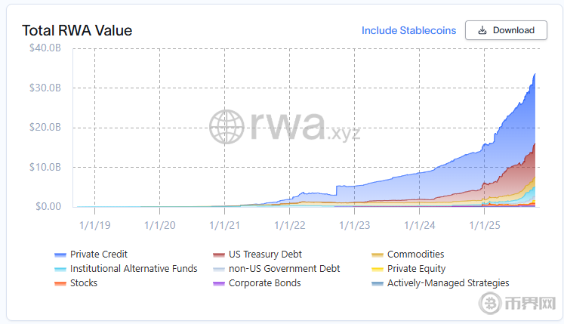This screenshot has height=324, width=564.
Task: Toggle US Treasury Debt legend series
Action: click(265, 255)
